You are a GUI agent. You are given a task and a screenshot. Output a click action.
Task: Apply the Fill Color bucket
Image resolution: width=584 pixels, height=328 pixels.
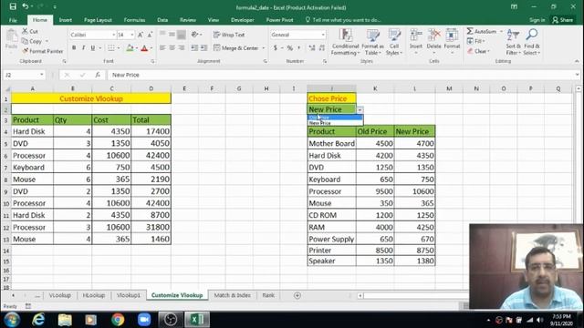pyautogui.click(x=130, y=48)
